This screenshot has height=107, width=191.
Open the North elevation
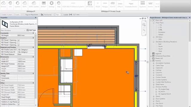point(161,46)
